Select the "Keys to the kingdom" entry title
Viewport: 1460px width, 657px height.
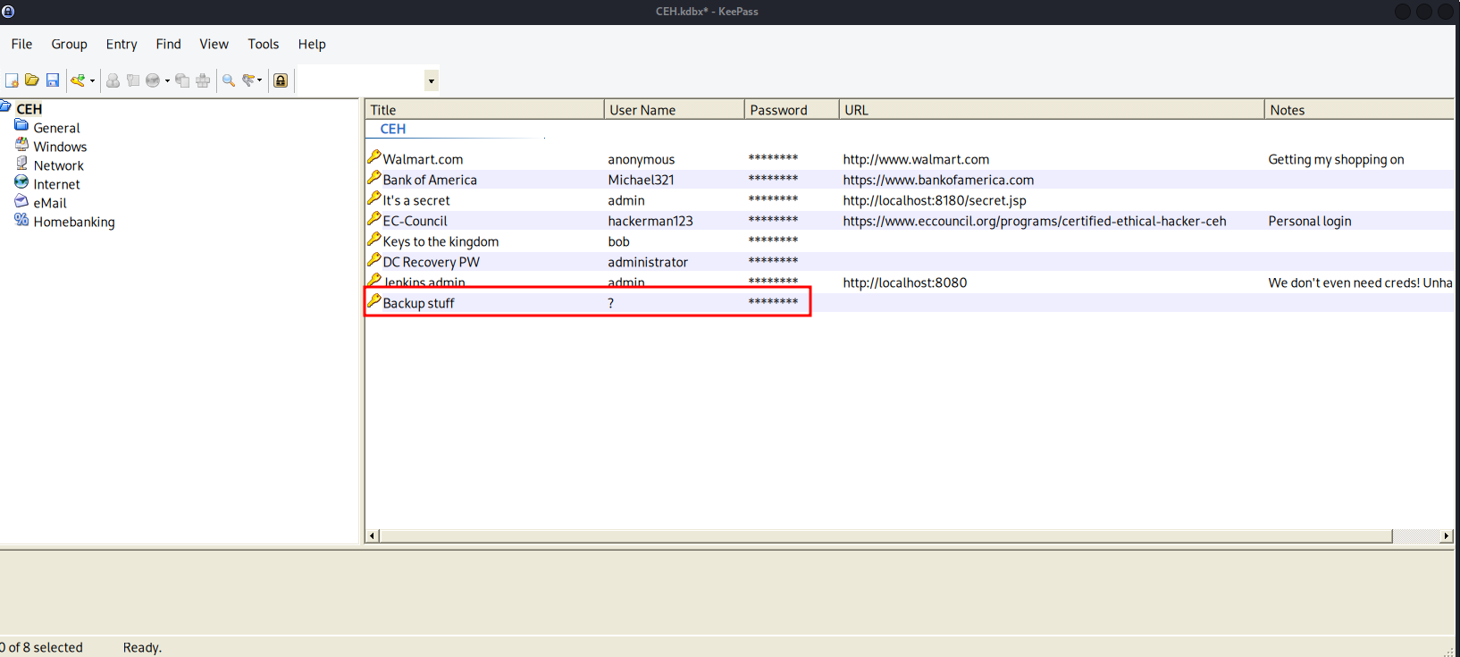click(441, 241)
